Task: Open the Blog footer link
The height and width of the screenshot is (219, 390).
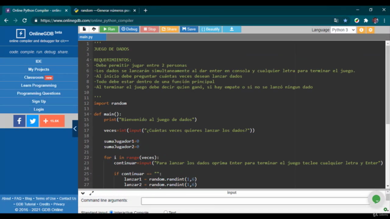Action: click(29, 198)
